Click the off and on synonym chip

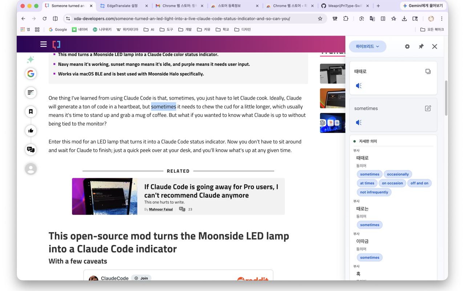419,183
